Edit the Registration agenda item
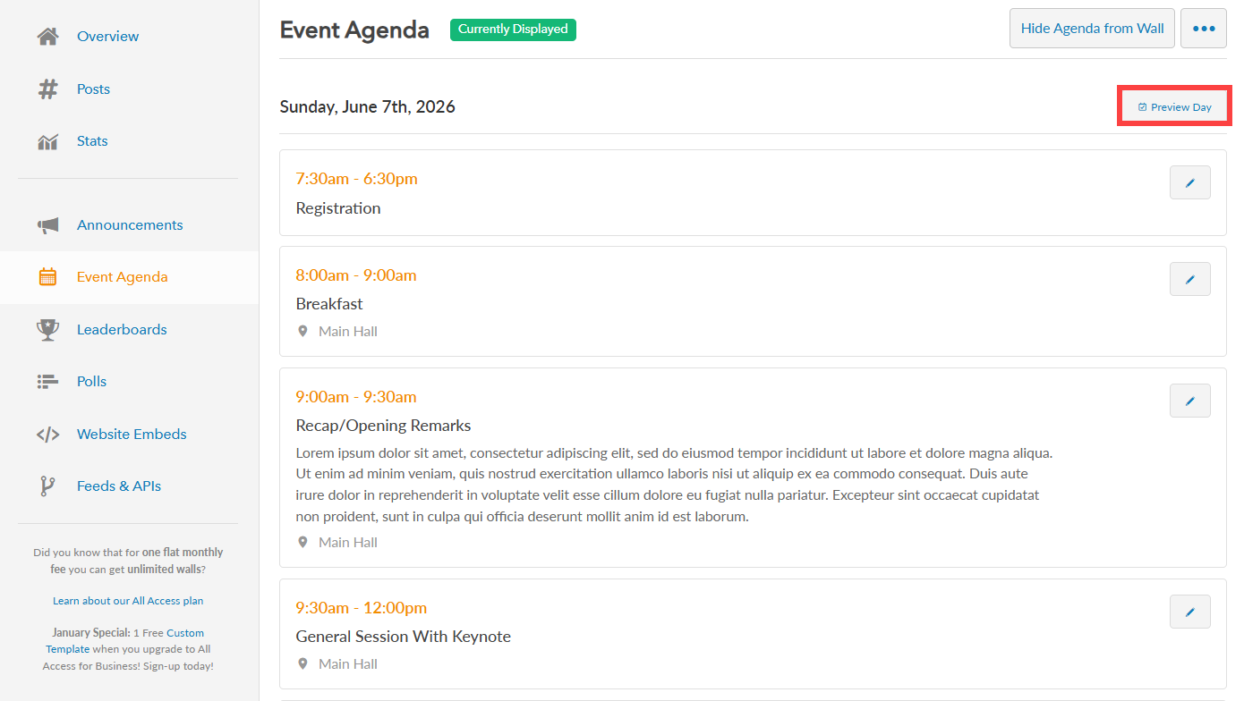This screenshot has height=701, width=1244. pos(1189,182)
